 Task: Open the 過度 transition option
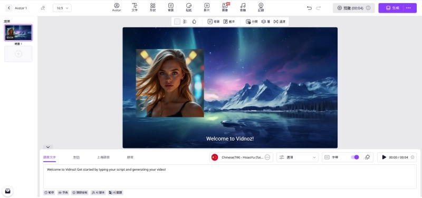pyautogui.click(x=280, y=22)
